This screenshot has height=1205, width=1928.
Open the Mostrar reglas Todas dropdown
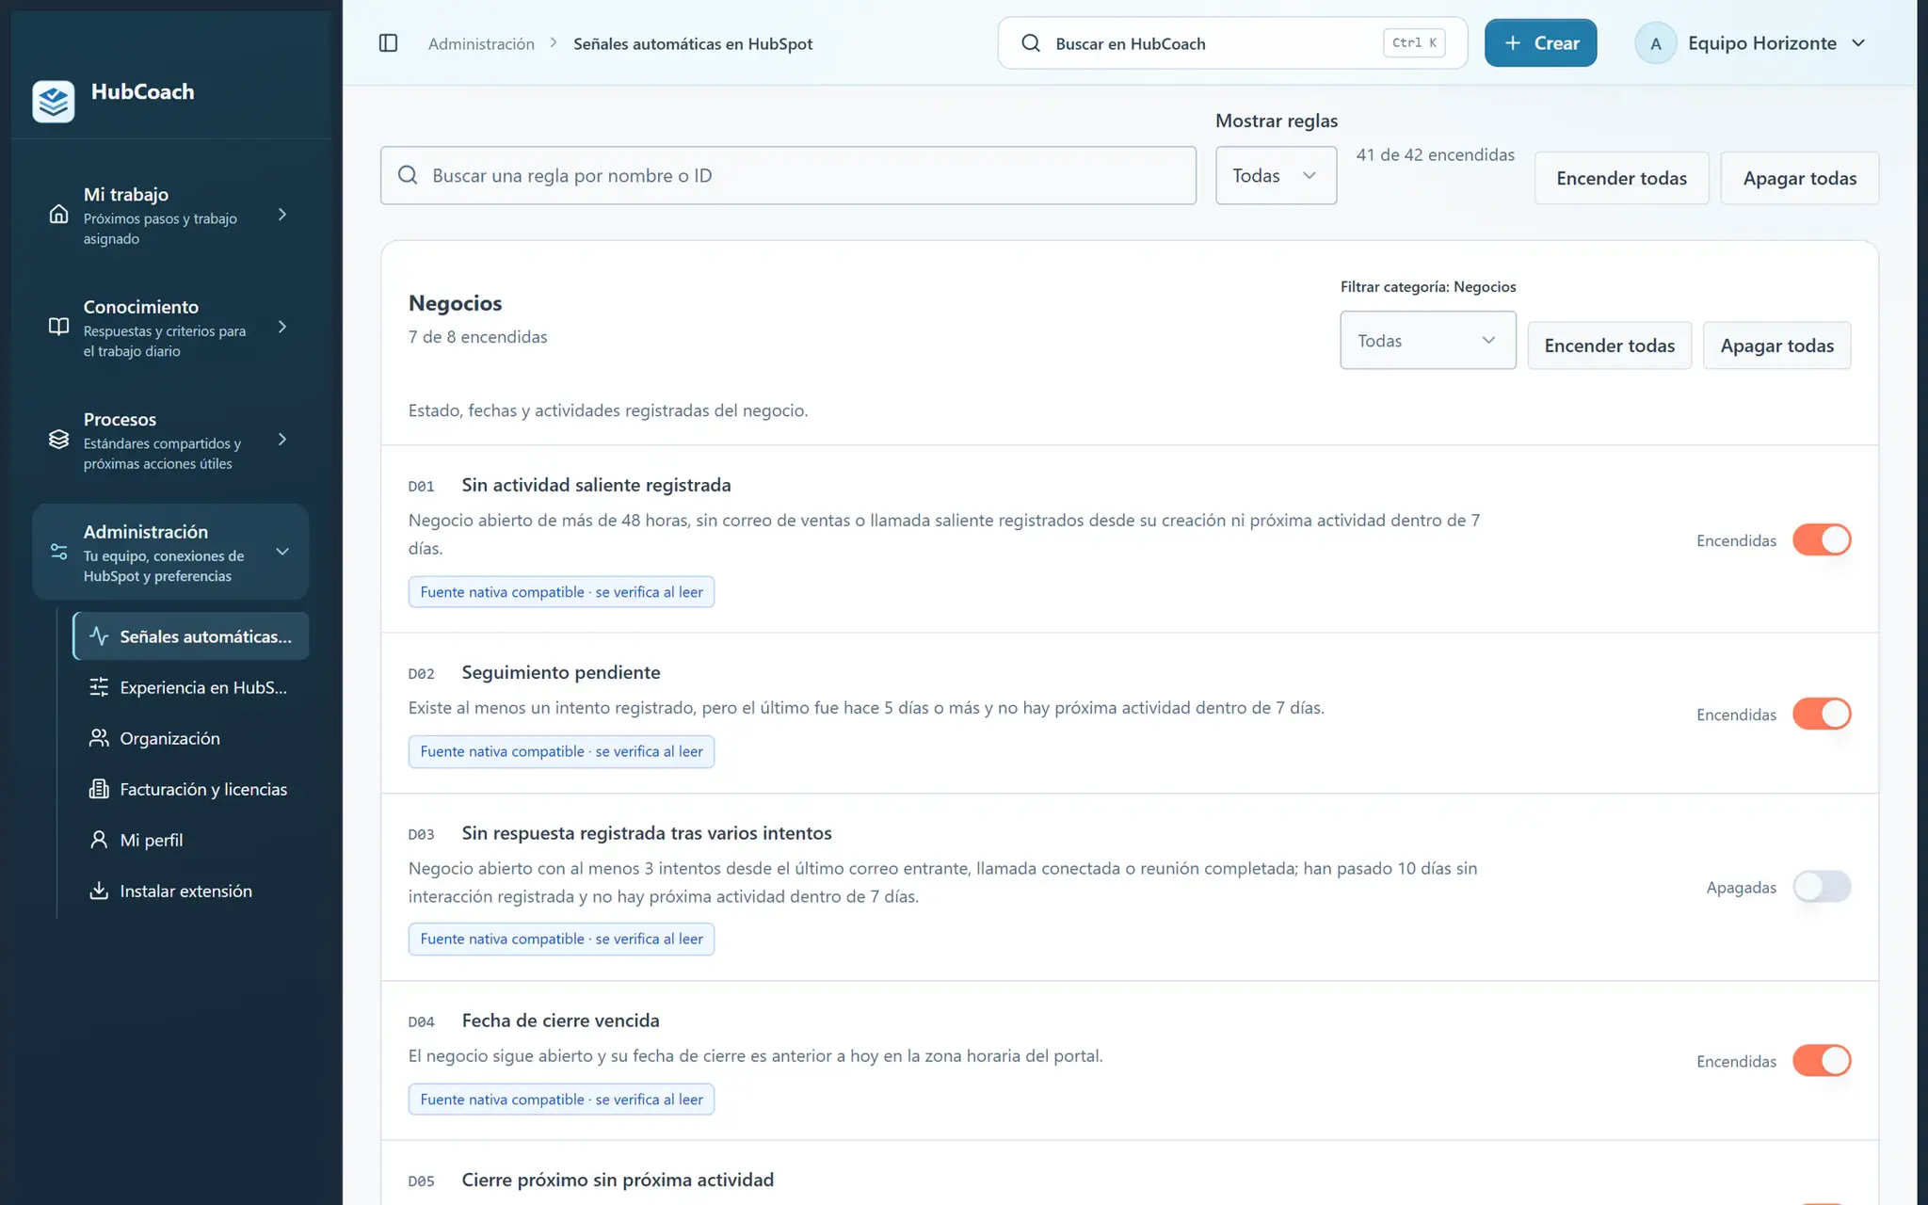click(1276, 175)
